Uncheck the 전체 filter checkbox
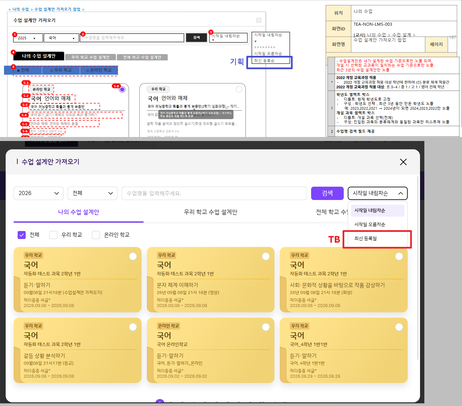Image resolution: width=462 pixels, height=406 pixels. (x=22, y=235)
